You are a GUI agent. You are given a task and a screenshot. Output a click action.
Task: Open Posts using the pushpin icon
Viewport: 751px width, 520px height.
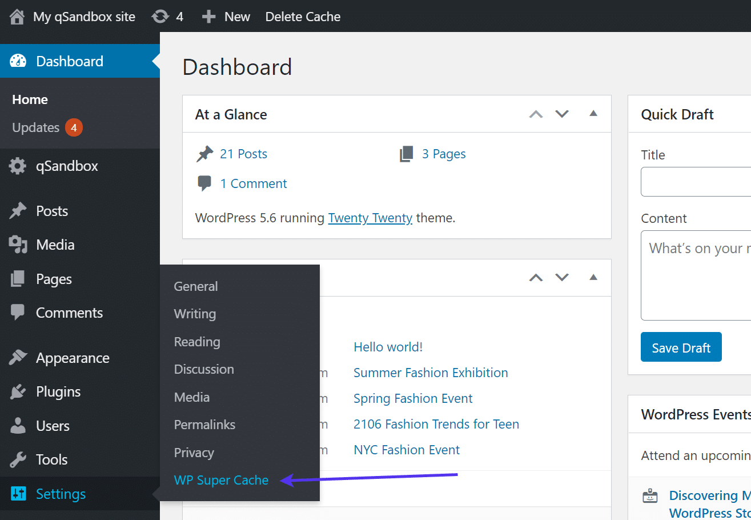coord(19,210)
